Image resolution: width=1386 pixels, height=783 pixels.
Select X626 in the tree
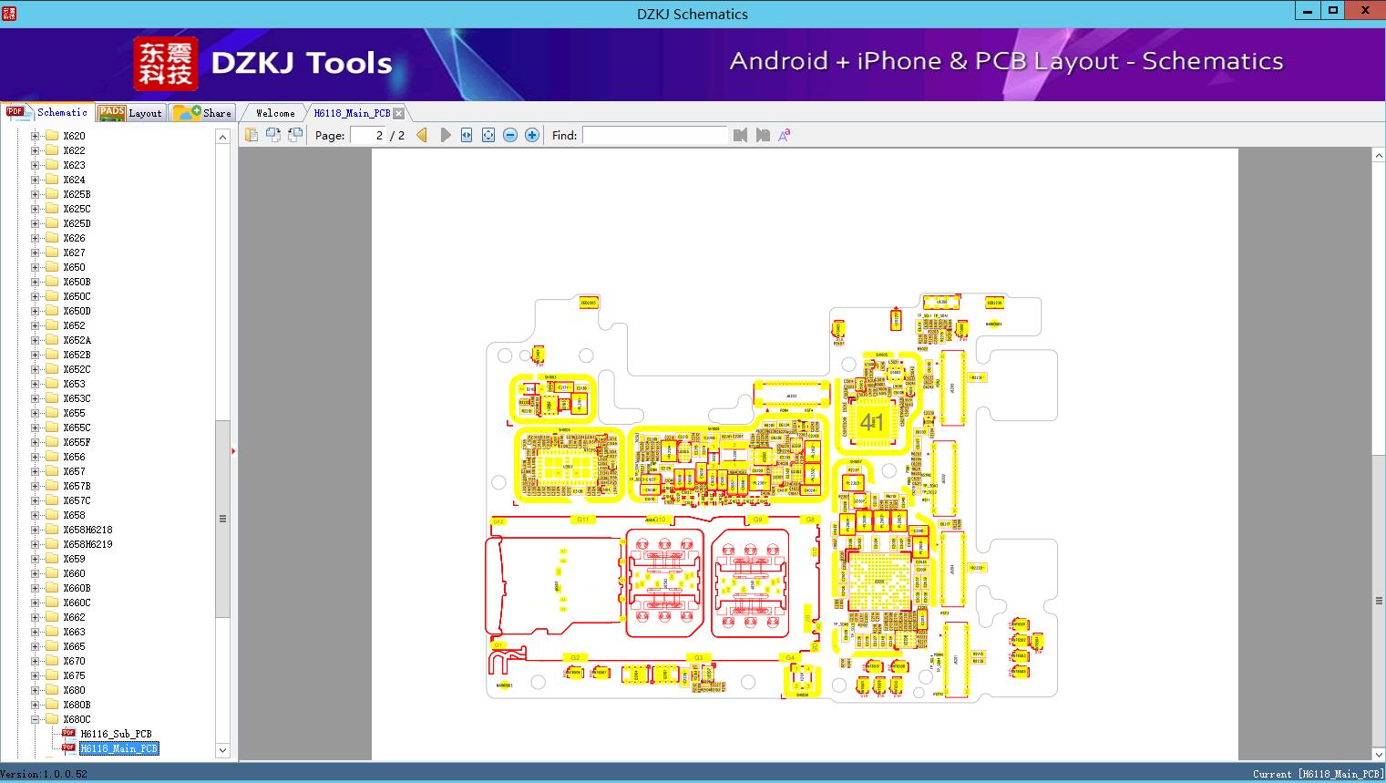74,238
